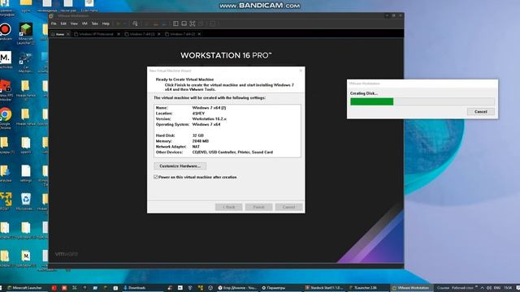Click the '32 GB' hard disk value
520x292 pixels.
198,135
